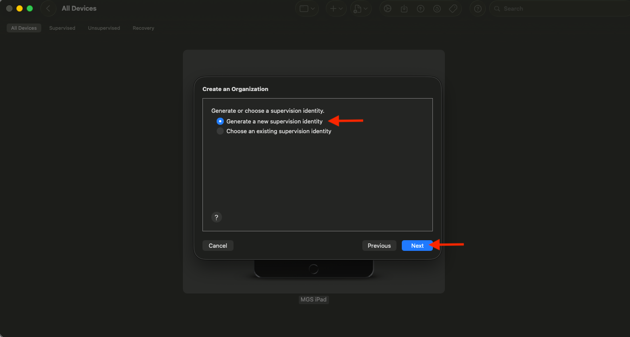Screen dimensions: 630x337
Task: Click the help button inside the dialog
Action: [x=216, y=217]
